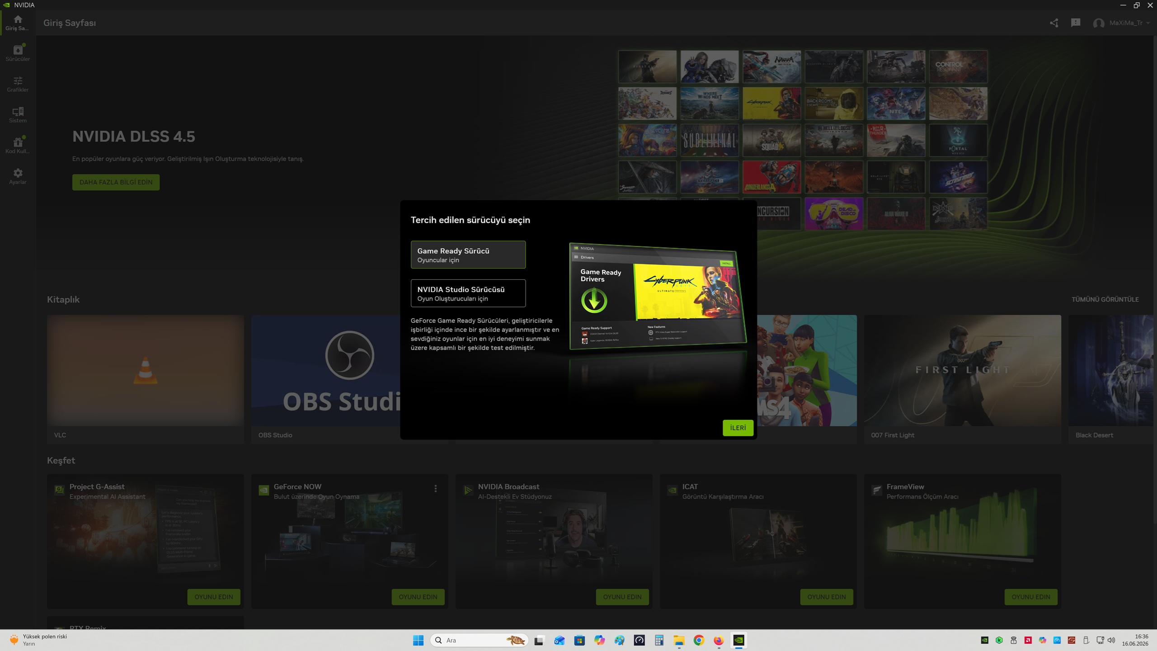The width and height of the screenshot is (1157, 651).
Task: Click Portal game thumbnail
Action: (x=958, y=141)
